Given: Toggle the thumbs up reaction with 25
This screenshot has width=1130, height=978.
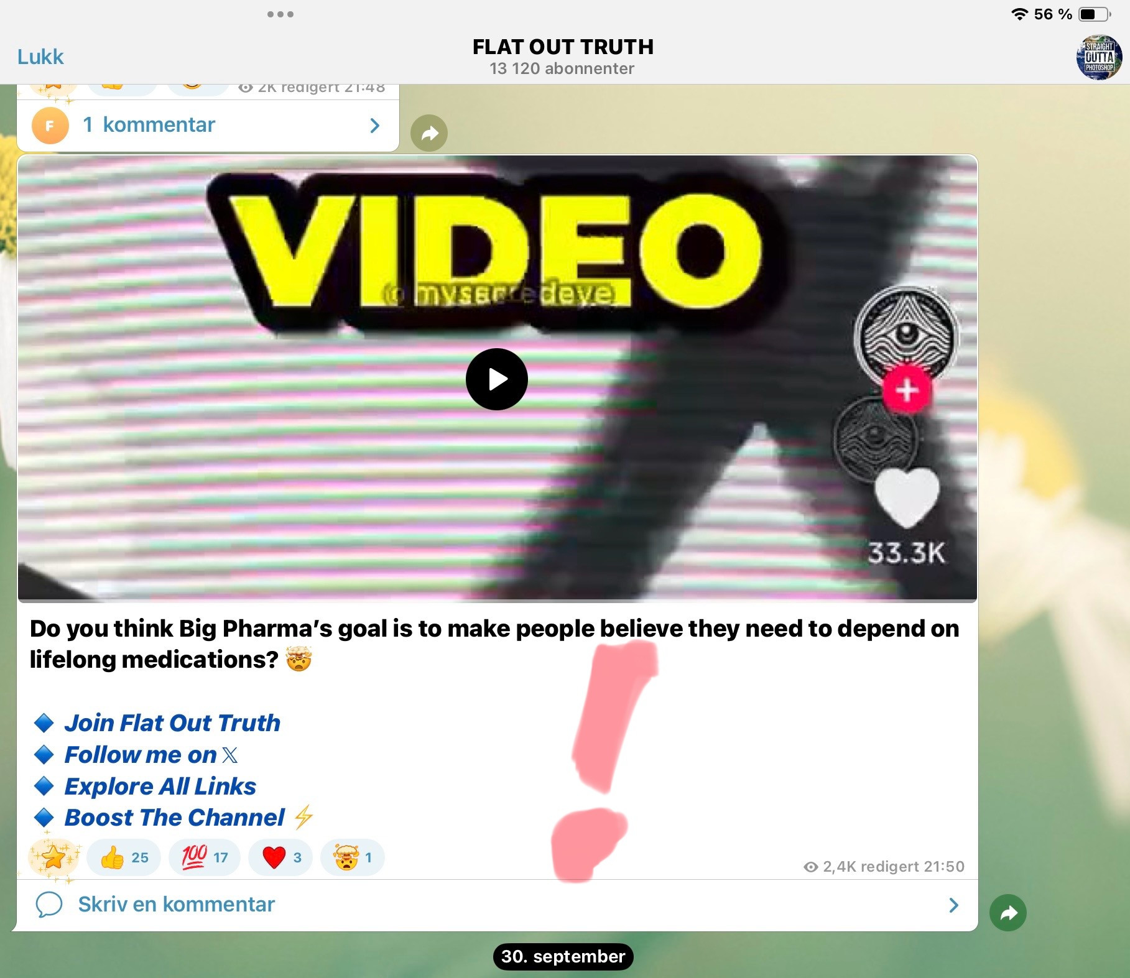Looking at the screenshot, I should click(124, 858).
